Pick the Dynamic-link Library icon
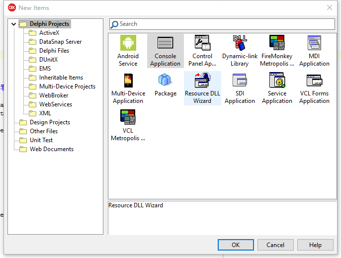341x258 pixels. pyautogui.click(x=240, y=43)
